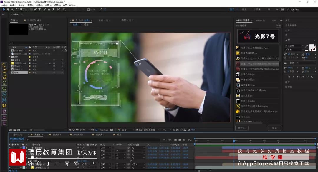This screenshot has width=318, height=172.
Task: Toggle superscript in Character panel
Action: point(307,77)
